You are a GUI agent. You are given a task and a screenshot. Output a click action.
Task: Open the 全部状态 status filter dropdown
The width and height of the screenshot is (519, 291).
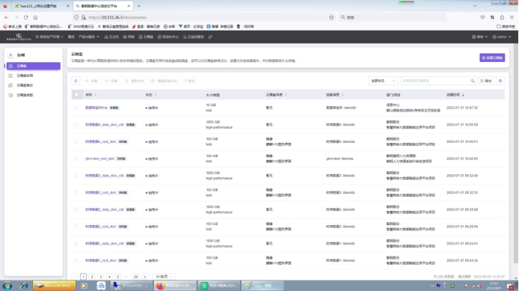pos(383,81)
